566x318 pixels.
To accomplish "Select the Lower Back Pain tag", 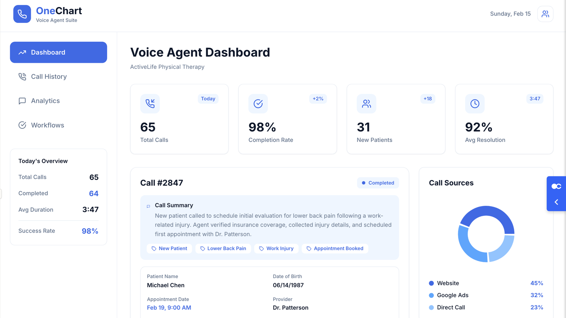I will click(223, 248).
